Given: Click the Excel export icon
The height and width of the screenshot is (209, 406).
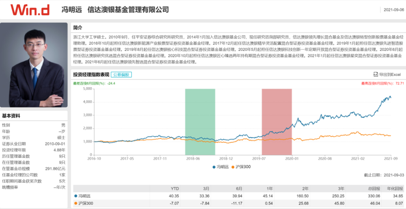Looking at the screenshot, I should (x=376, y=75).
